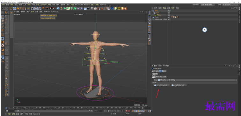Click the 71 F end frame field
241x116 pixels.
click(x=99, y=111)
